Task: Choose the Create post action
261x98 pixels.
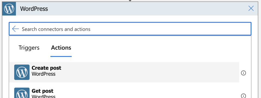Action: (124, 72)
